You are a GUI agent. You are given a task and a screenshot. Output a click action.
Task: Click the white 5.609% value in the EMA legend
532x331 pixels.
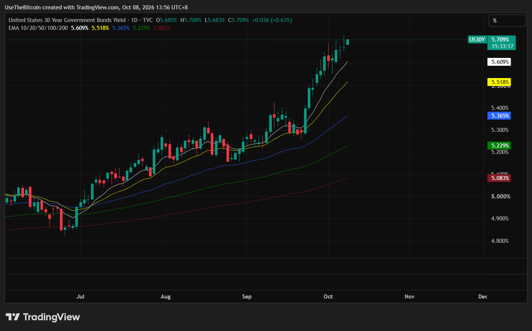[x=80, y=28]
